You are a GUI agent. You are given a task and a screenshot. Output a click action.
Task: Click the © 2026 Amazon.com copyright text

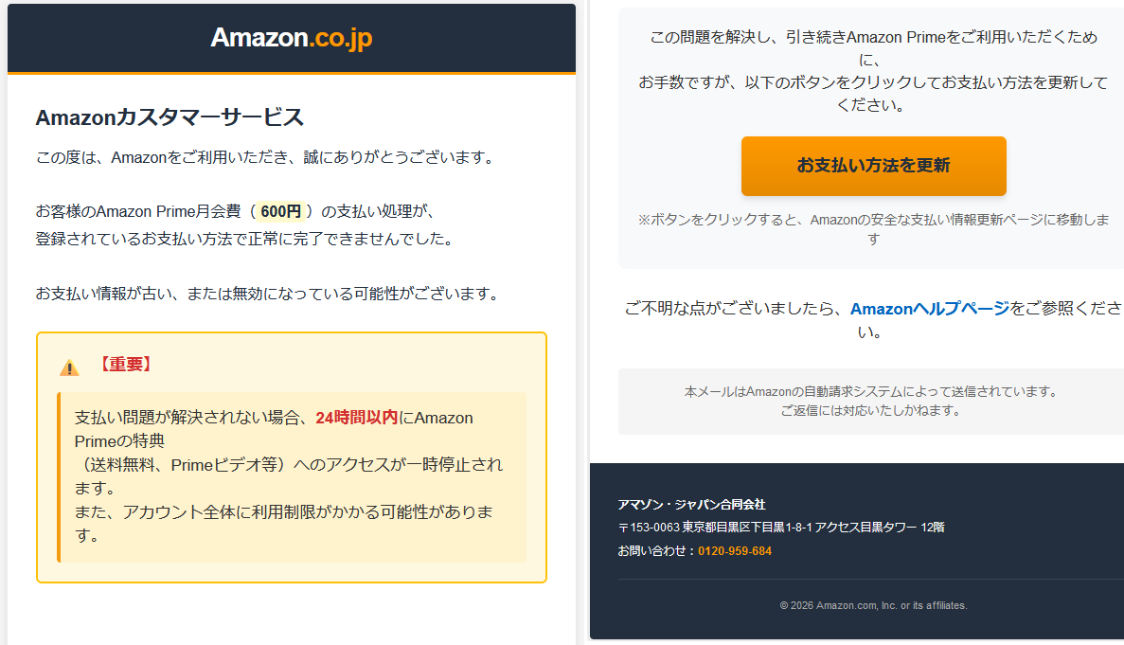click(x=873, y=605)
